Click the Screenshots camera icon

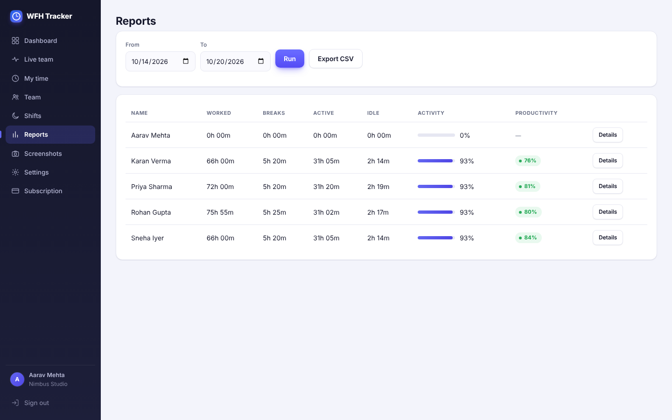click(15, 154)
